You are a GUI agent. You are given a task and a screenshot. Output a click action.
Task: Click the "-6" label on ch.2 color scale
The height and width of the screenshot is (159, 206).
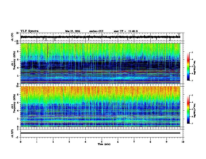pos(192,116)
